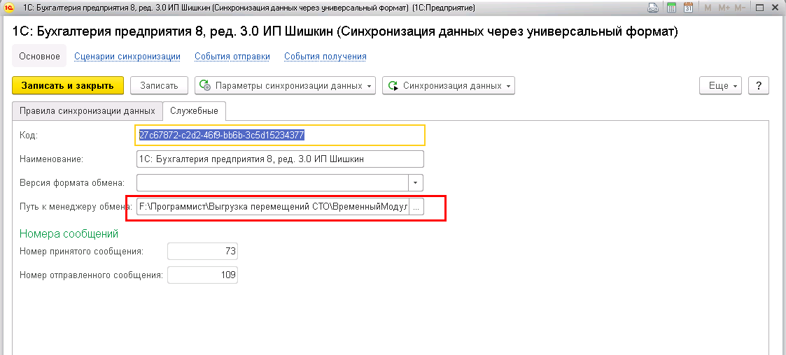
Task: Click the help question mark button
Action: [759, 86]
